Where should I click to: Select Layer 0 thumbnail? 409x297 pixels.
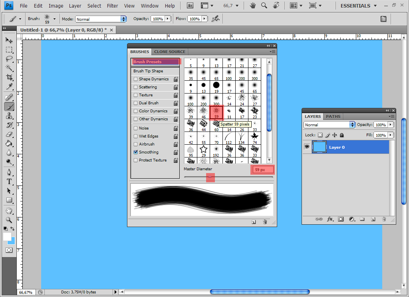coord(319,147)
